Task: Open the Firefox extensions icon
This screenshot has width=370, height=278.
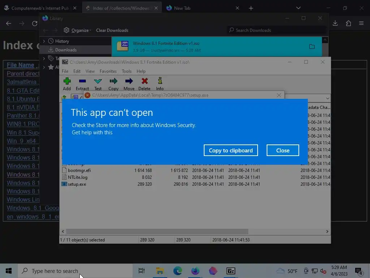Action: pos(348,23)
